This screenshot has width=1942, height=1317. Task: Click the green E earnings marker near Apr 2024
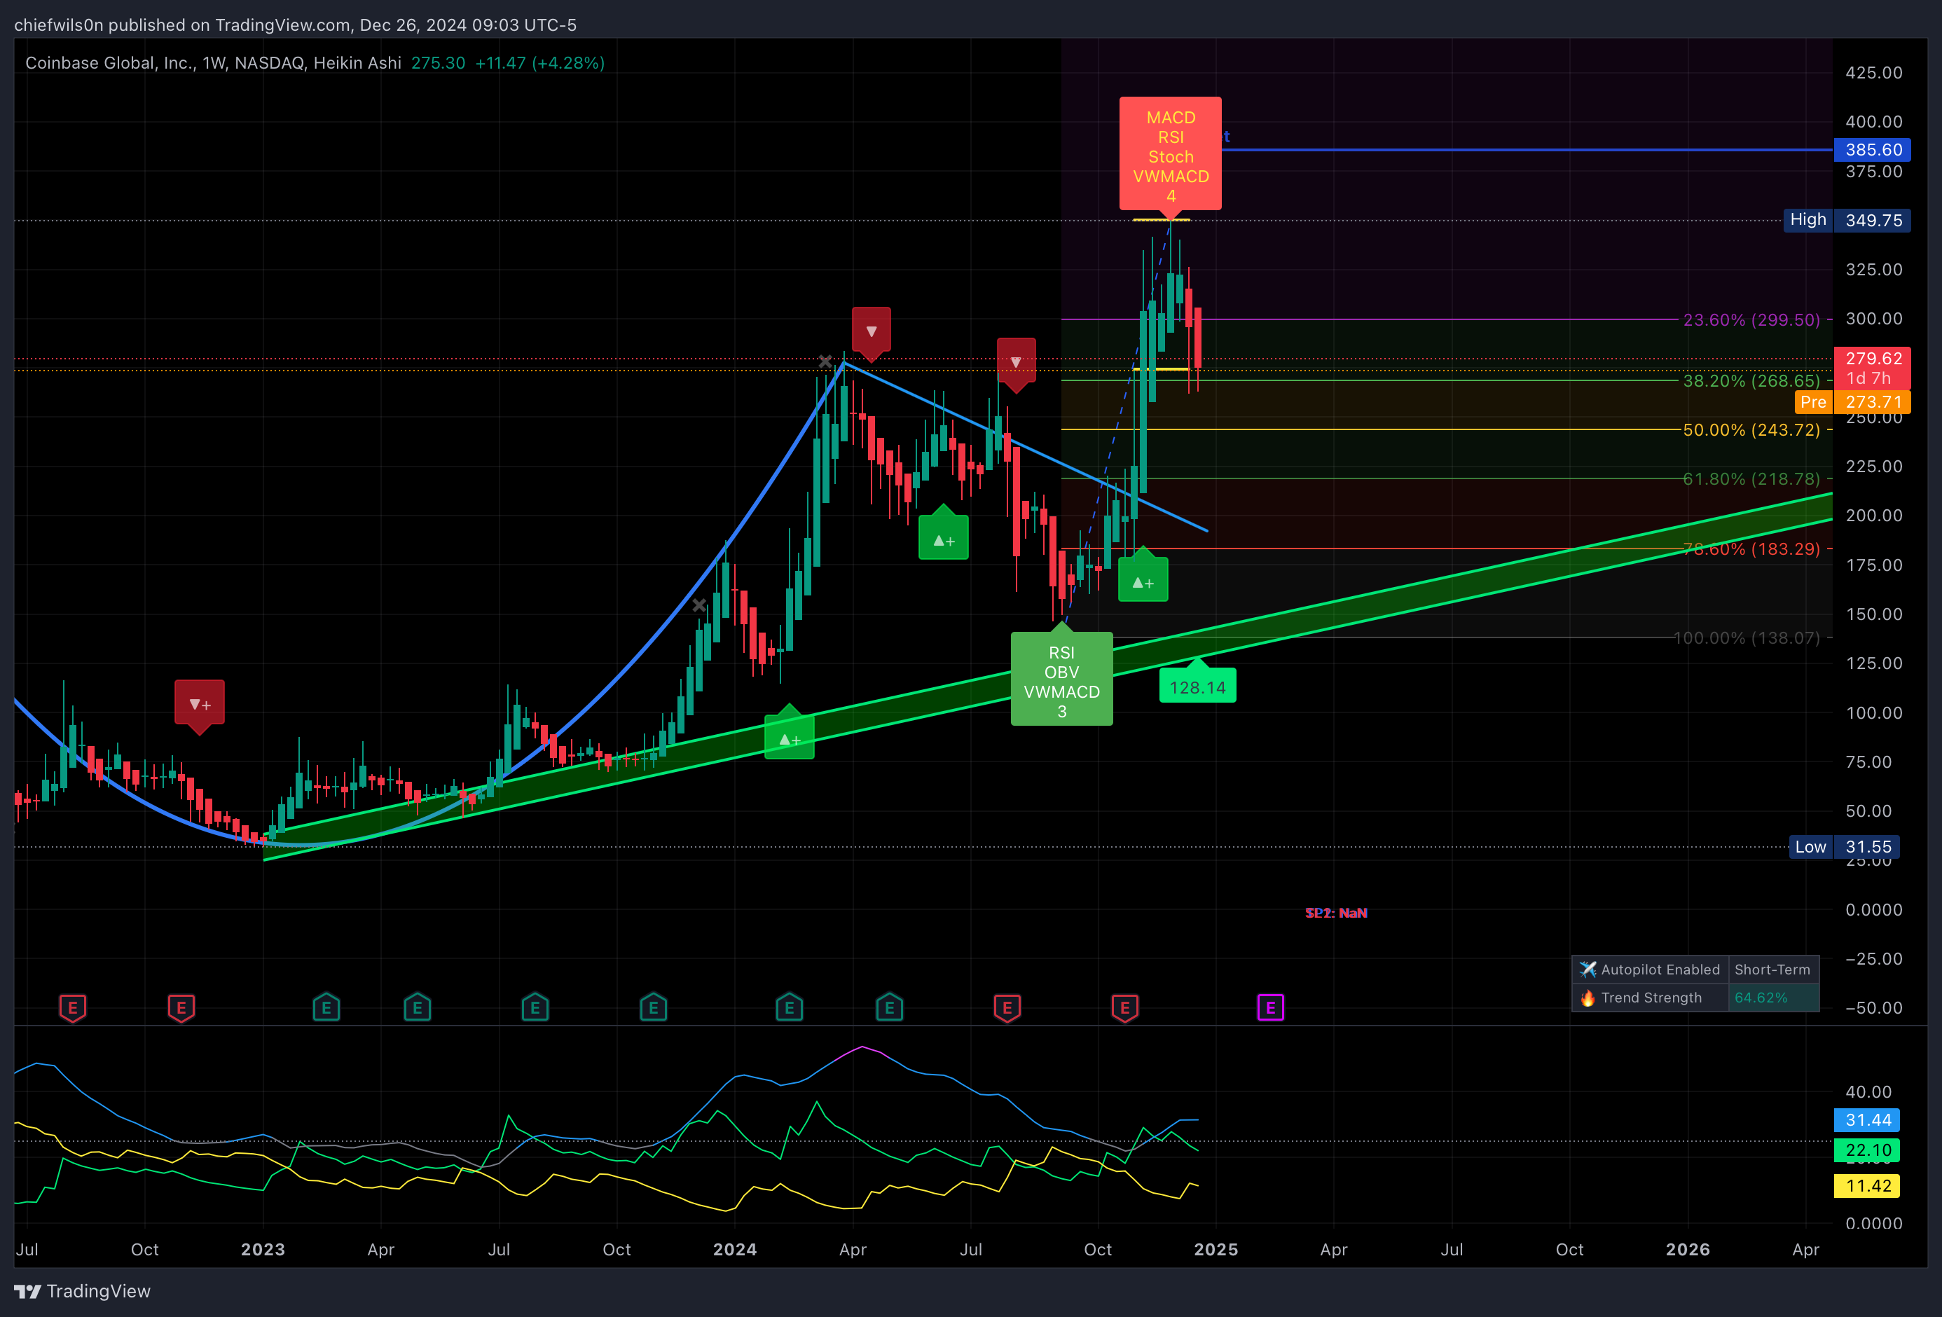click(x=889, y=1008)
